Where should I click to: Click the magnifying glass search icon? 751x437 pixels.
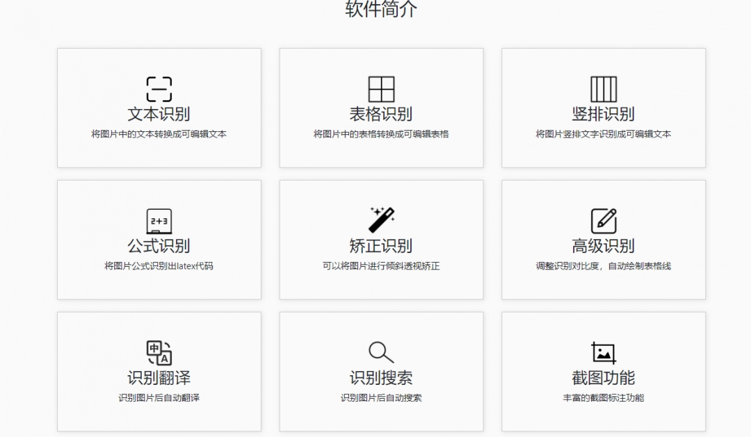coord(381,352)
